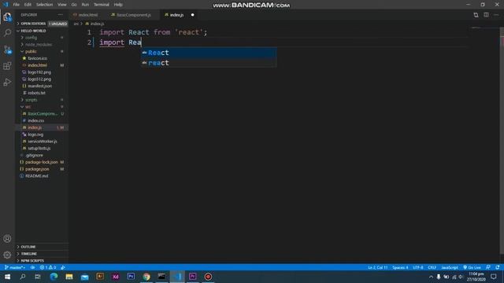Viewport: 504px width, 283px height.
Task: Open favicon.ico in the explorer
Action: click(x=42, y=58)
